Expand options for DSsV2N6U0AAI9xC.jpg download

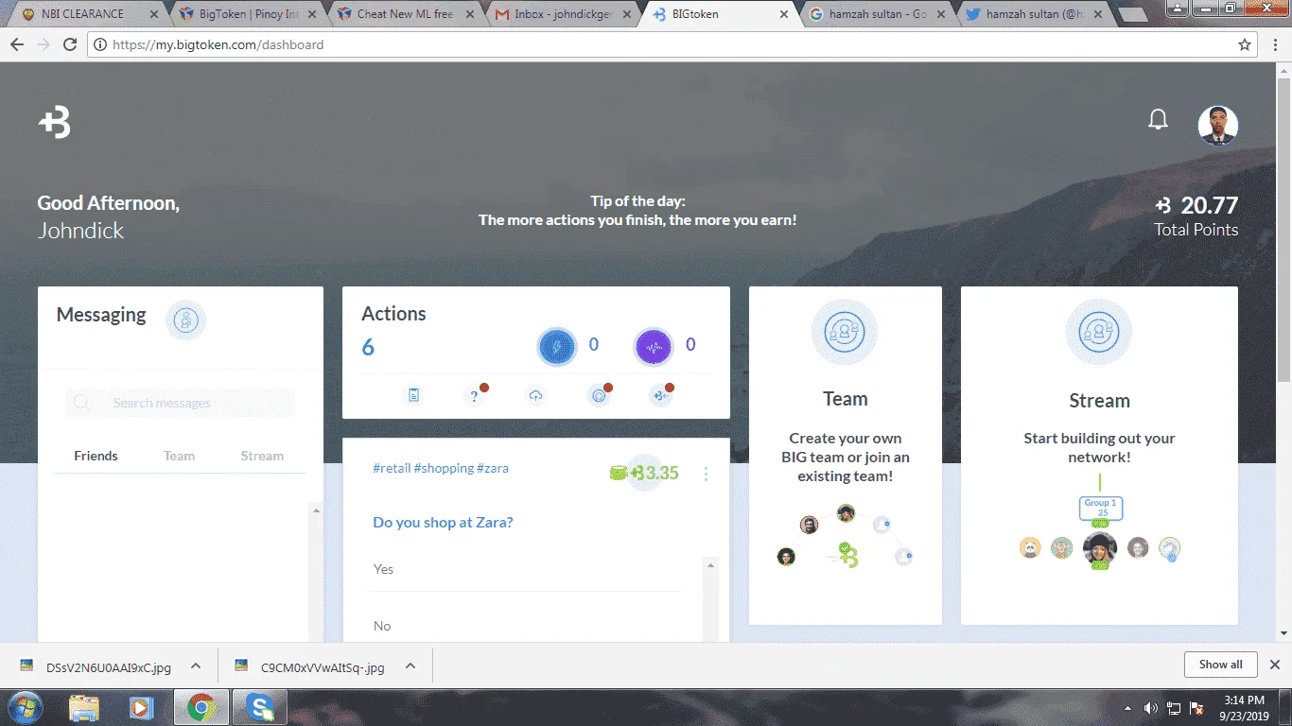point(196,665)
